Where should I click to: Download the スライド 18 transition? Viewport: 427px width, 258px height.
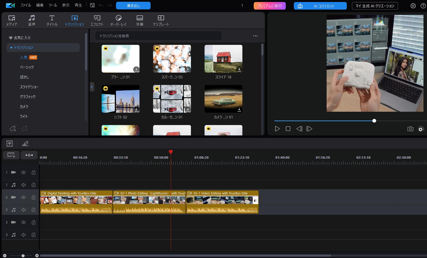[x=239, y=69]
